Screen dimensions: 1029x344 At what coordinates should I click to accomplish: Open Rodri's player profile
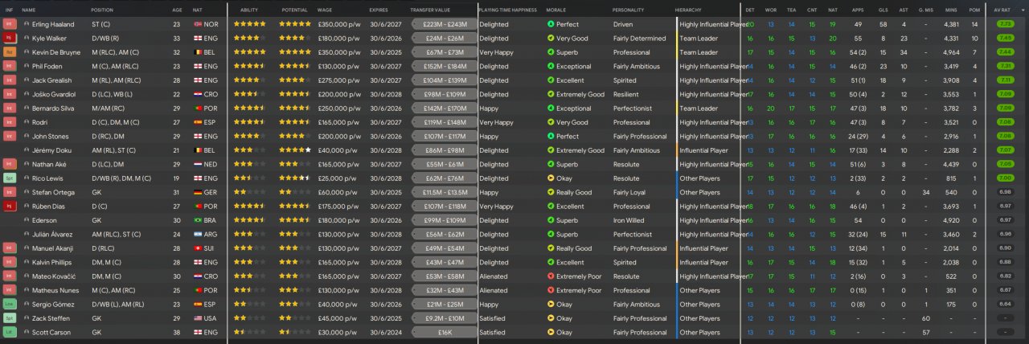click(x=40, y=122)
